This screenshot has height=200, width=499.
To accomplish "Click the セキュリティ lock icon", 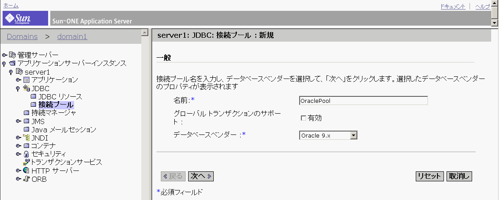I will tap(26, 154).
